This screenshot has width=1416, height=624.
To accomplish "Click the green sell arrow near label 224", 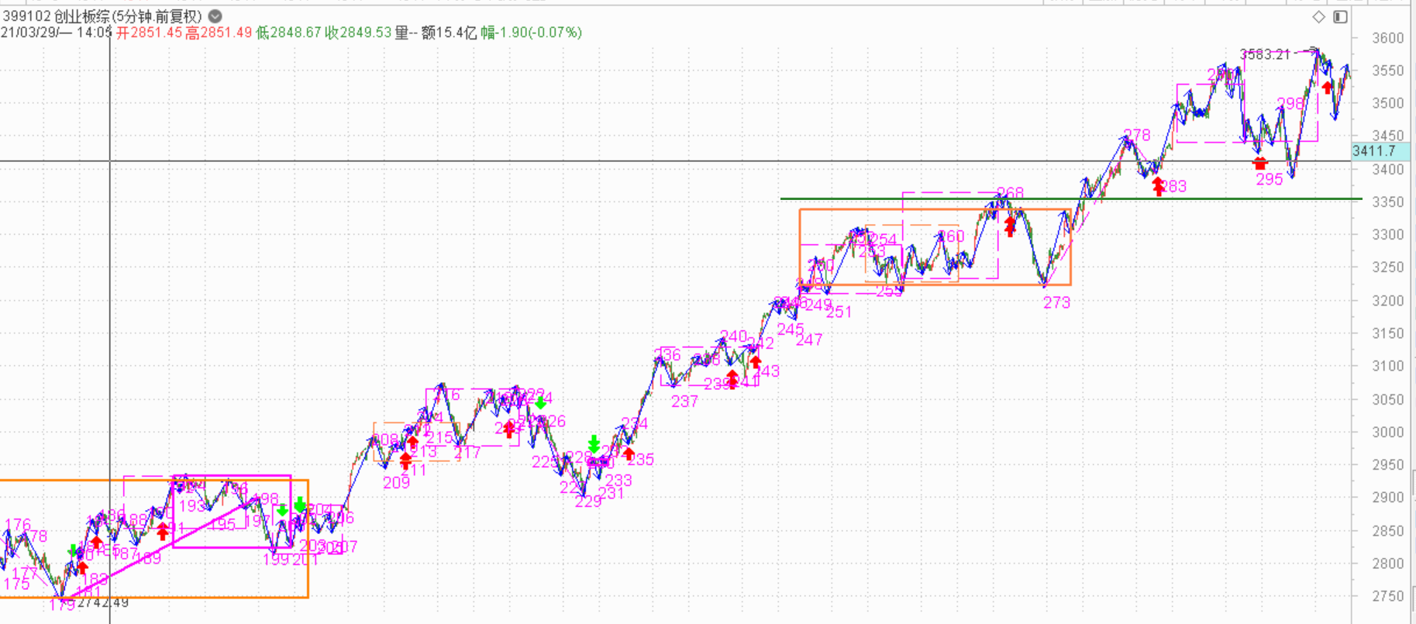I will point(540,402).
